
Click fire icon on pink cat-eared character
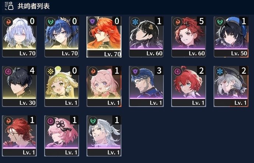click(93, 71)
